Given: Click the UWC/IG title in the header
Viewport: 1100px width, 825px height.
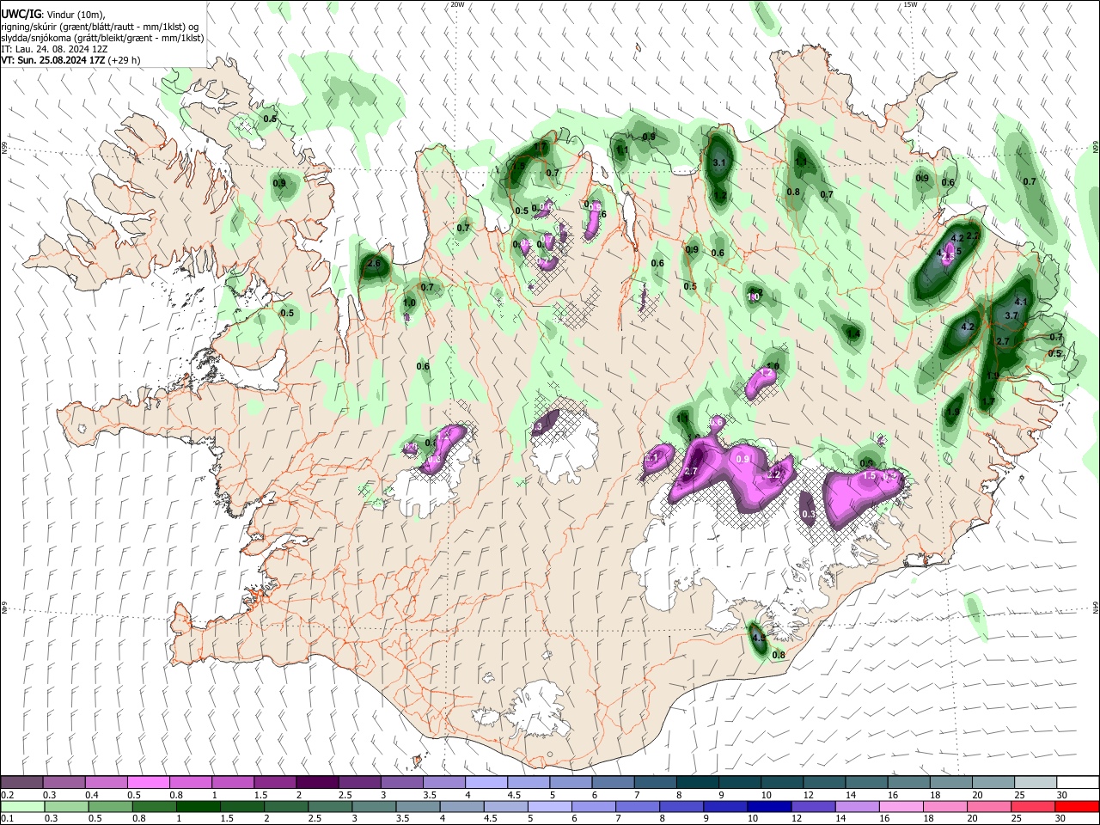Looking at the screenshot, I should click(21, 14).
